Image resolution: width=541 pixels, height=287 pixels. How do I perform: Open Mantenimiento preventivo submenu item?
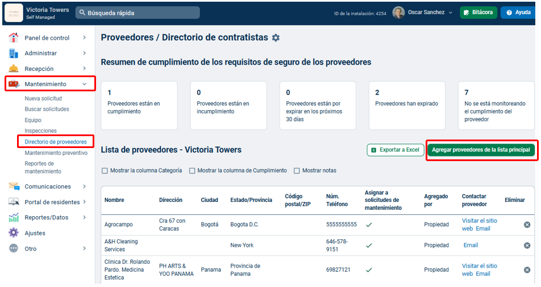pyautogui.click(x=56, y=153)
